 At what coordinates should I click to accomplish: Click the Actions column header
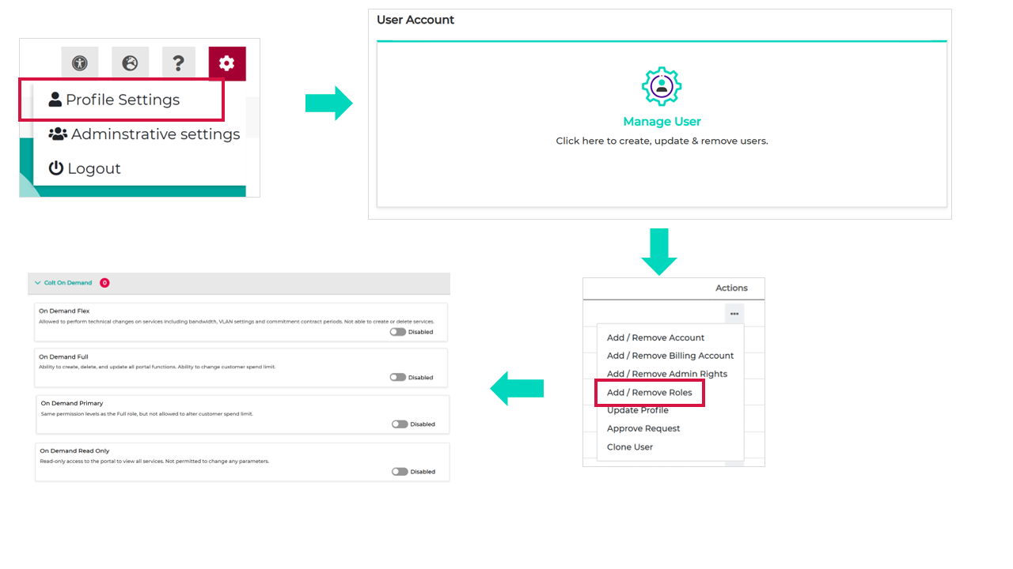pyautogui.click(x=731, y=288)
